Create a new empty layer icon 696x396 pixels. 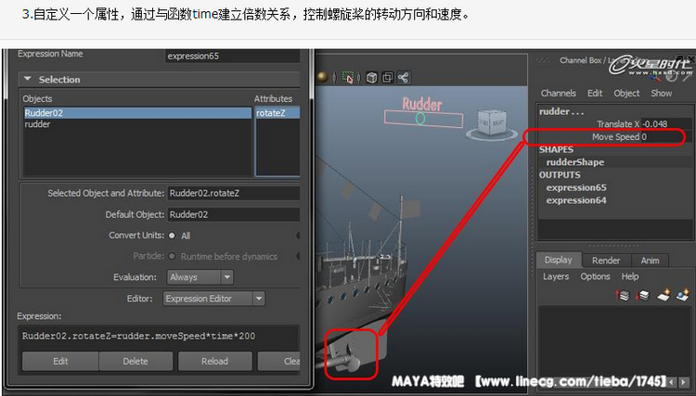(664, 295)
